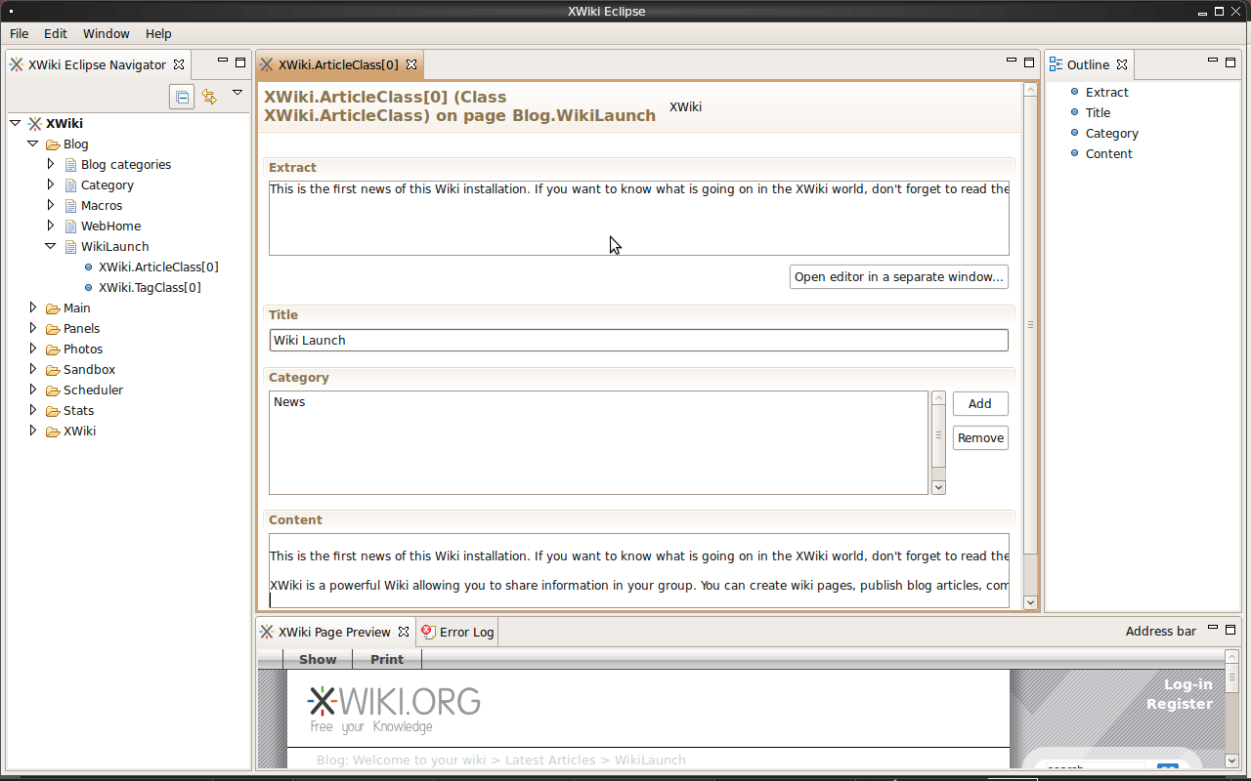Minimize the Outline panel
Viewport: 1251px width, 781px height.
[x=1212, y=62]
